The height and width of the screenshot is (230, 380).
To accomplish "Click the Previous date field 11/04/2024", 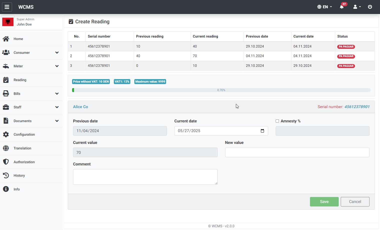I will (x=120, y=131).
